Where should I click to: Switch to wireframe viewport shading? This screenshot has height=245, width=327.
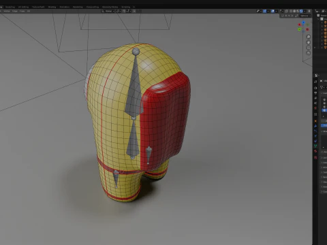tap(291, 11)
